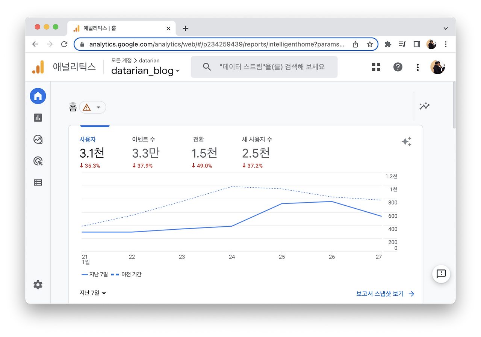Open Chrome media controls icon

point(402,44)
